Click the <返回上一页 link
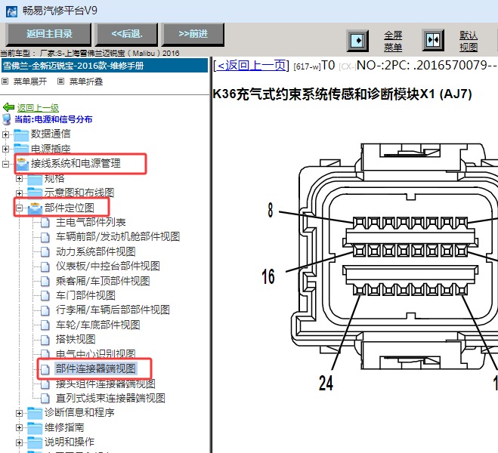The height and width of the screenshot is (453, 498). pyautogui.click(x=251, y=66)
